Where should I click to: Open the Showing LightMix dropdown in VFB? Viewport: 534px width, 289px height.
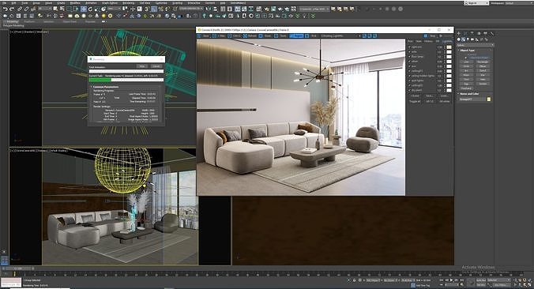pyautogui.click(x=340, y=36)
